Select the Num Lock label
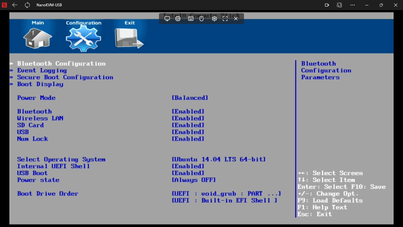This screenshot has height=227, width=403. tap(32, 139)
